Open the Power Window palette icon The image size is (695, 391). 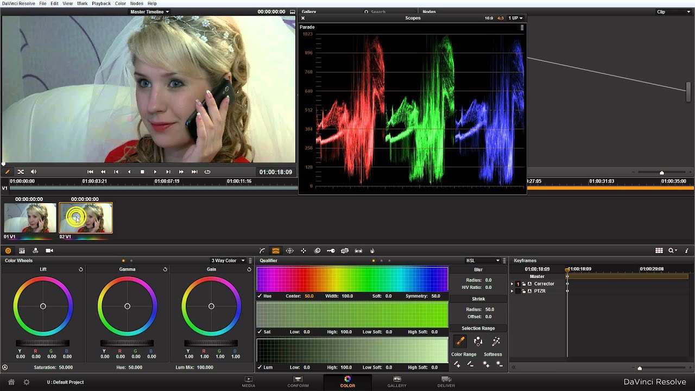click(x=290, y=251)
